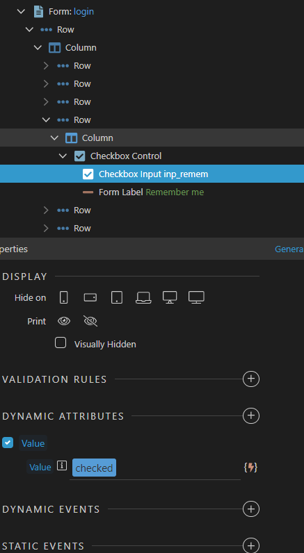Image resolution: width=304 pixels, height=553 pixels.
Task: Collapse the Checkbox Control node
Action: pyautogui.click(x=63, y=156)
